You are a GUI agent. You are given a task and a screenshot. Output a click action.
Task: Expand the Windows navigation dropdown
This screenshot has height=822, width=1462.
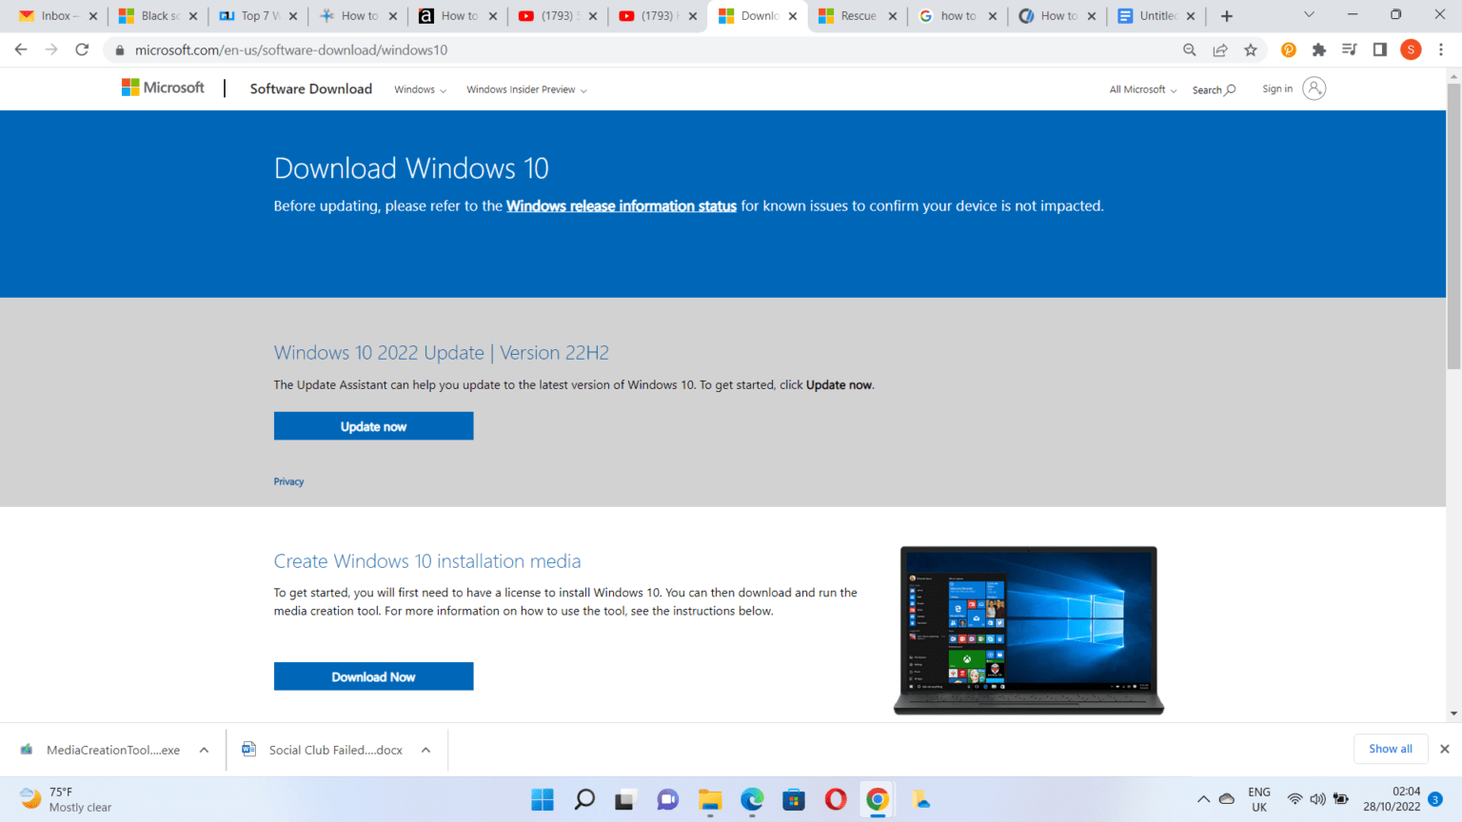coord(420,88)
